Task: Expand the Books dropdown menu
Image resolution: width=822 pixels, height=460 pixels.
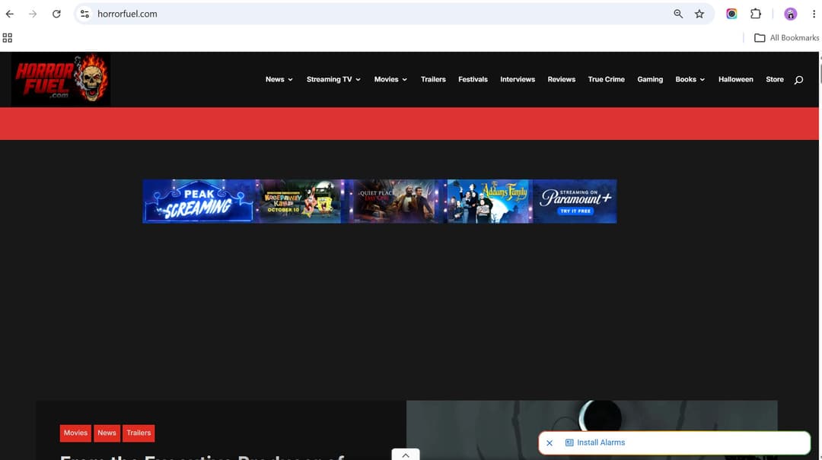Action: tap(690, 80)
